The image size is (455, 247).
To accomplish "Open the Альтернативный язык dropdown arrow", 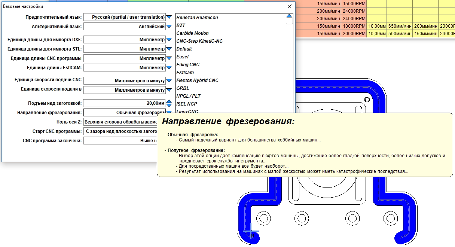I will coord(169,27).
